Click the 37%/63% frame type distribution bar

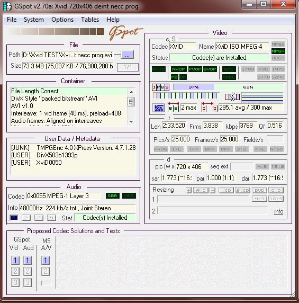pos(228,87)
